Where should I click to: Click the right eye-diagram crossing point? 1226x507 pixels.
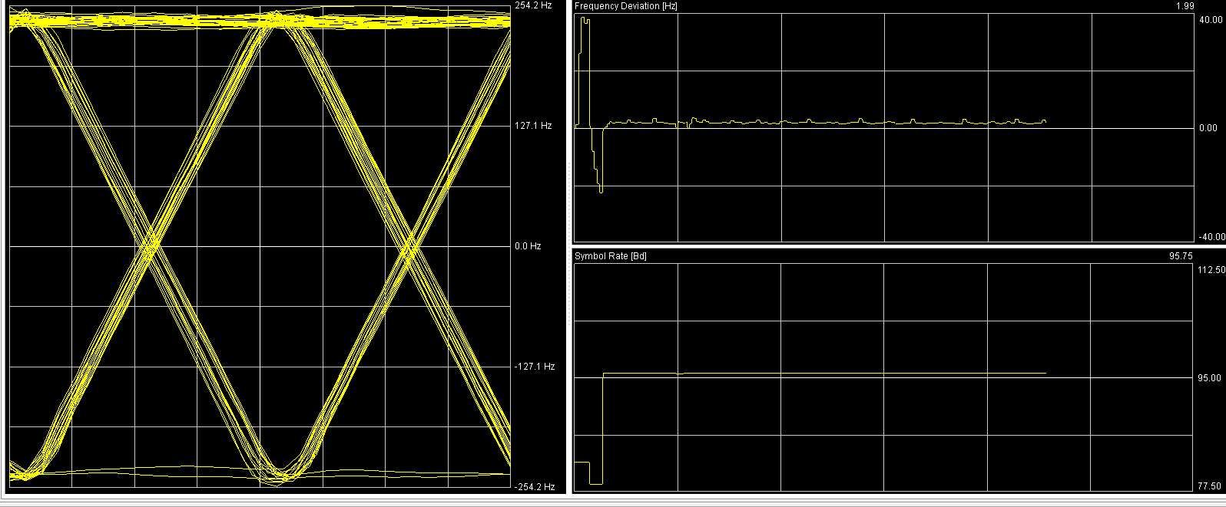pyautogui.click(x=411, y=247)
